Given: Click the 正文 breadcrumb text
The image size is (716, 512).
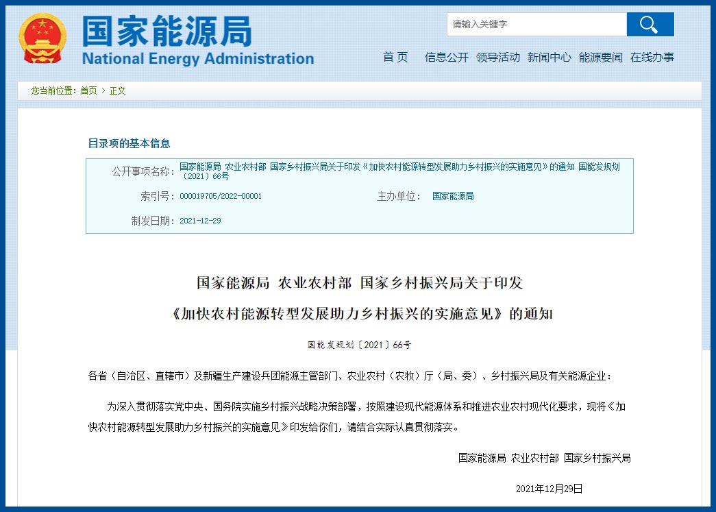Looking at the screenshot, I should click(117, 90).
